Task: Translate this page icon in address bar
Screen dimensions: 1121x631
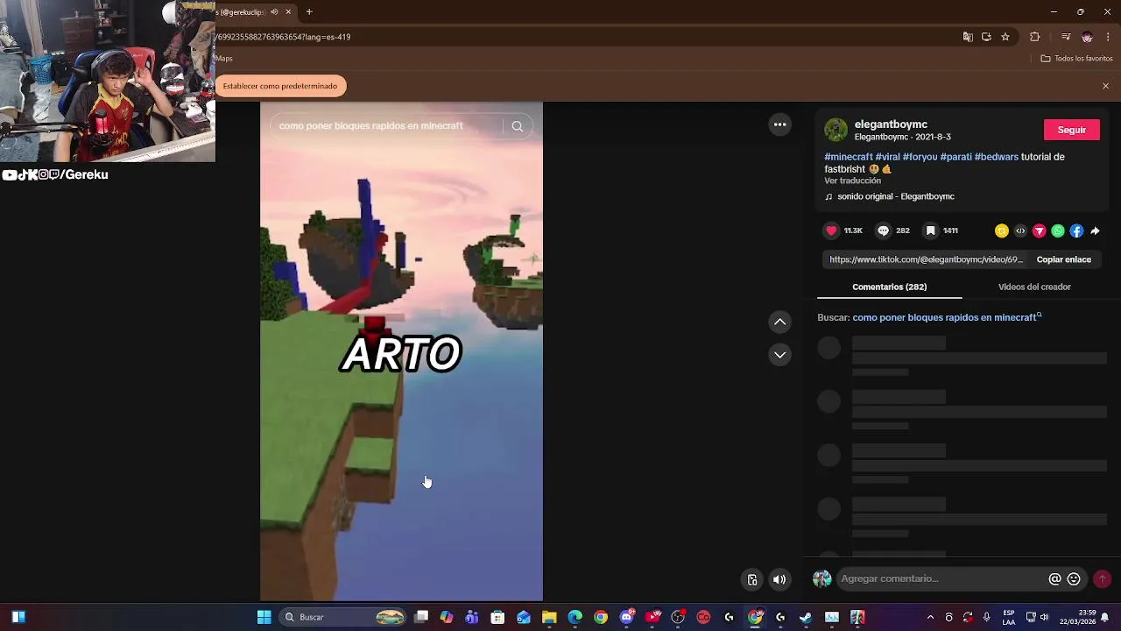Action: 968,37
